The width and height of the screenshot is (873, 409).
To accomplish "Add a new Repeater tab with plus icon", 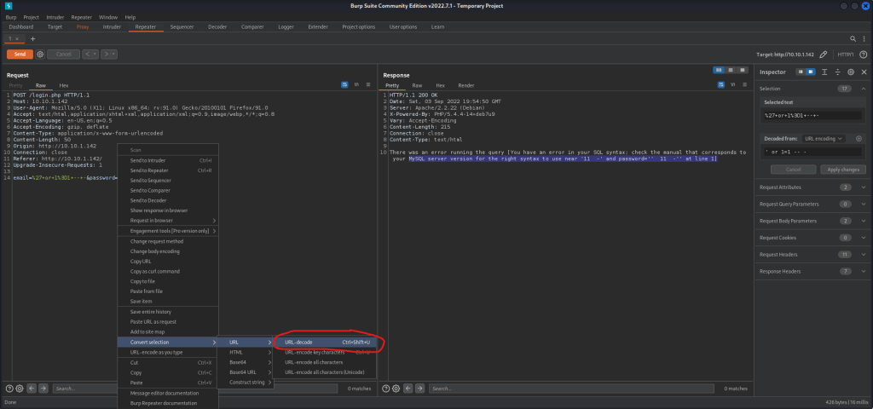I will click(x=32, y=38).
